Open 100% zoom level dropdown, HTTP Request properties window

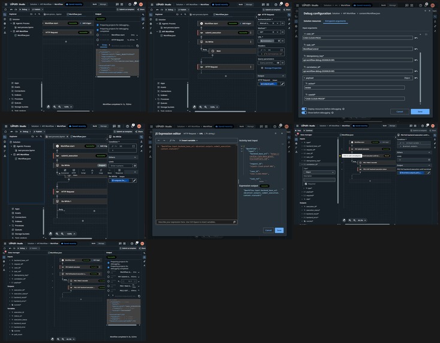click(x=214, y=107)
